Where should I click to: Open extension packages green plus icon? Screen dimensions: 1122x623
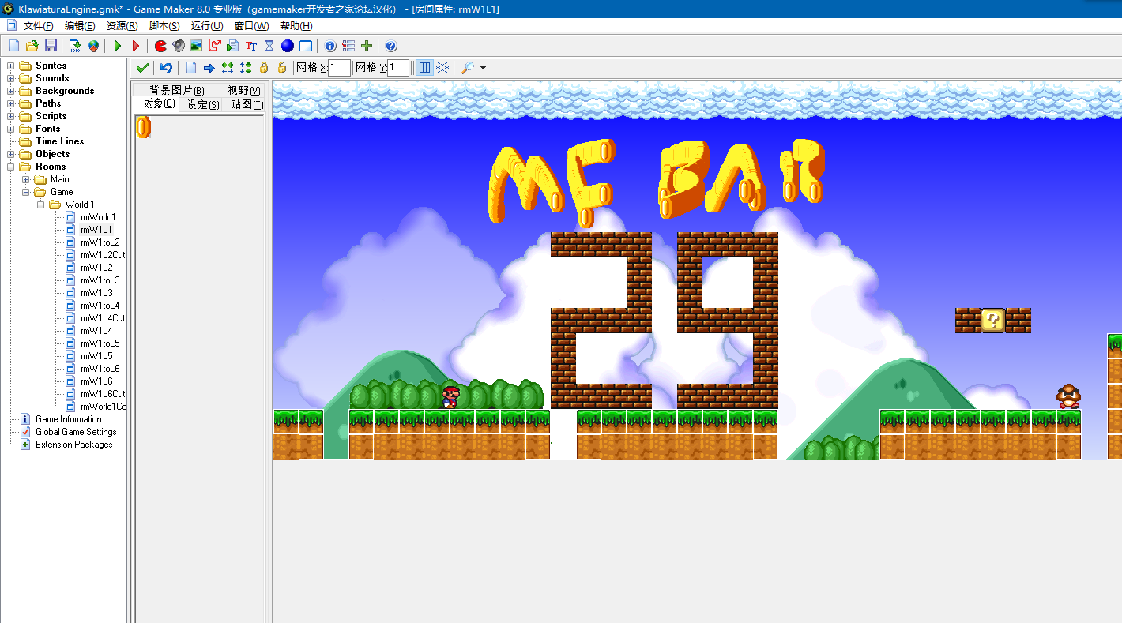[x=367, y=46]
